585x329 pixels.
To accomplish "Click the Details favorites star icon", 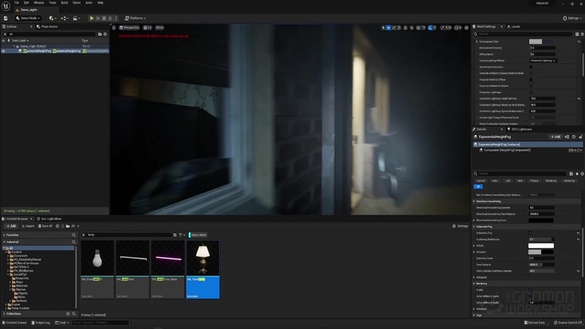I will pyautogui.click(x=577, y=173).
